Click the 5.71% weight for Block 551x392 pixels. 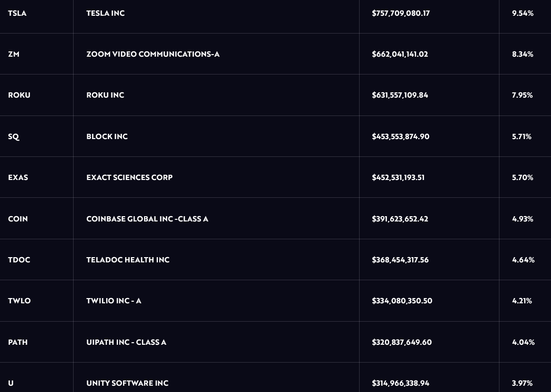pyautogui.click(x=522, y=136)
